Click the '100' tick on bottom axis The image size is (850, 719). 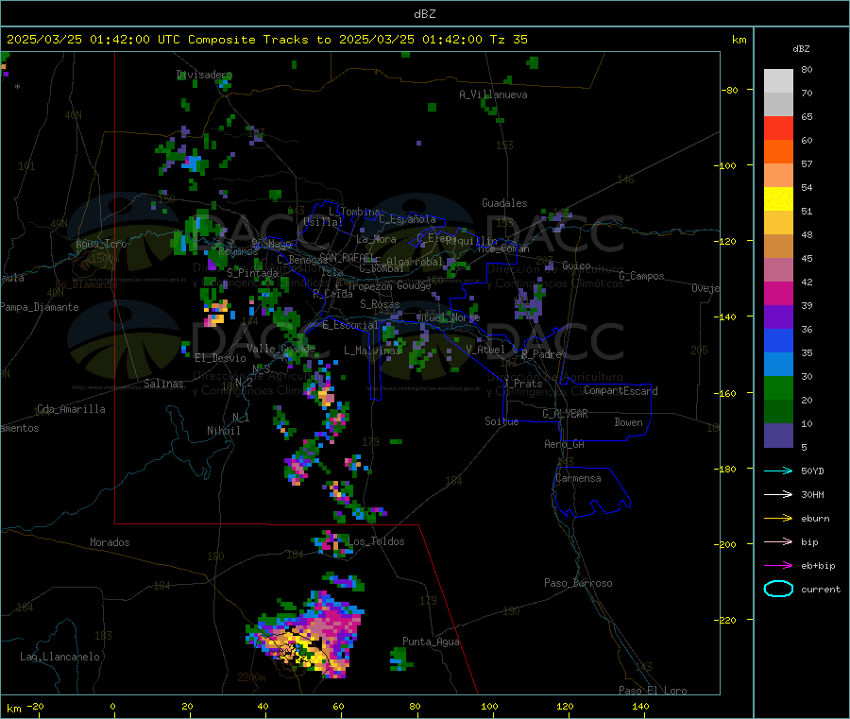489,706
